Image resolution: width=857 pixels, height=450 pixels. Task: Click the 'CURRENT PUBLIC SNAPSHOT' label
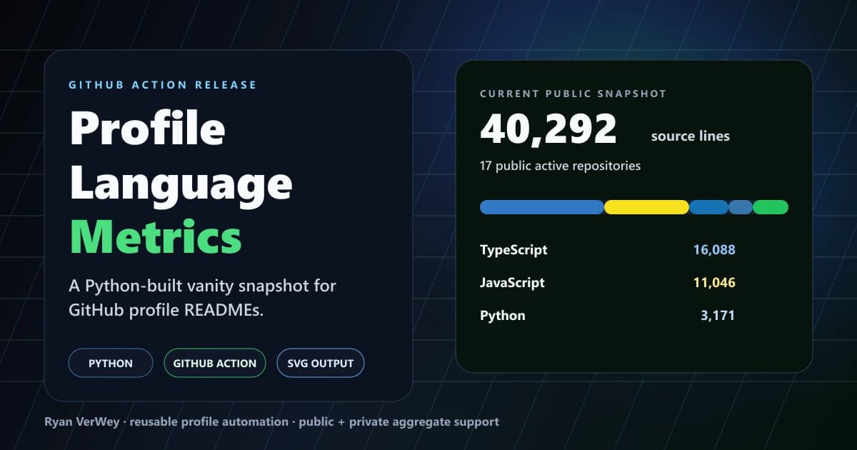(x=573, y=94)
